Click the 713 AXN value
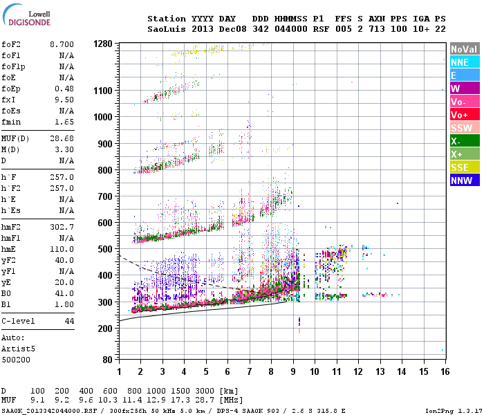The image size is (484, 415). pyautogui.click(x=377, y=29)
